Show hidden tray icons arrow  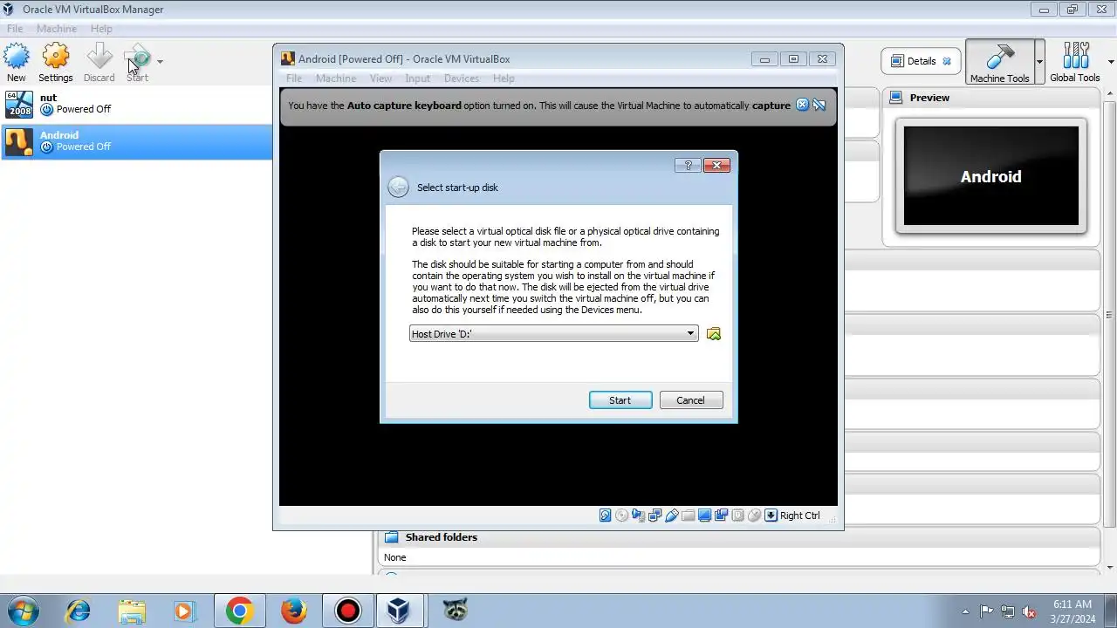pos(965,611)
